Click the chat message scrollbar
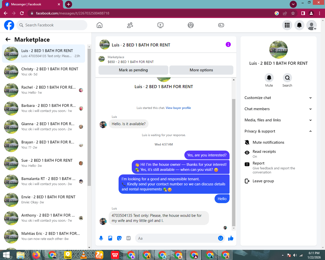The height and width of the screenshot is (260, 325). (x=234, y=162)
